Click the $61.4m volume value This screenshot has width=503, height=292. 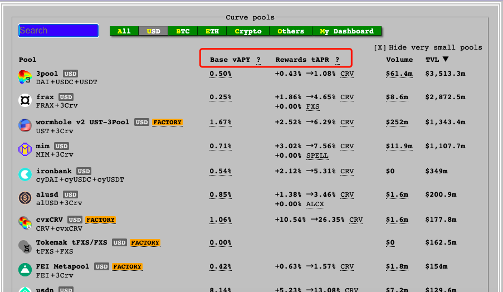pyautogui.click(x=399, y=74)
